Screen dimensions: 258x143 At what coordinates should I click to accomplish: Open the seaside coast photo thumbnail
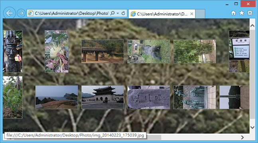click(x=57, y=97)
